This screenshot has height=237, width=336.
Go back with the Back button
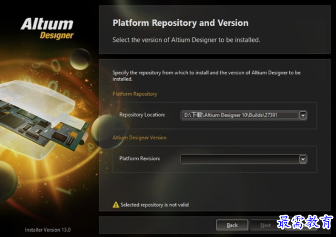(232, 225)
